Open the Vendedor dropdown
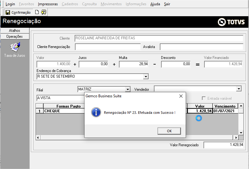The width and height of the screenshot is (249, 169). point(239,89)
